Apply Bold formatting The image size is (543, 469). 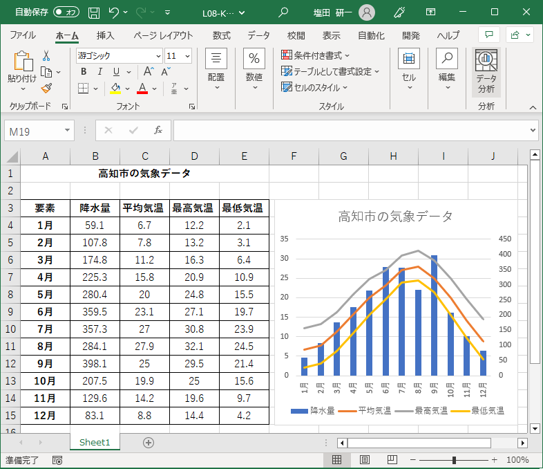pyautogui.click(x=84, y=71)
